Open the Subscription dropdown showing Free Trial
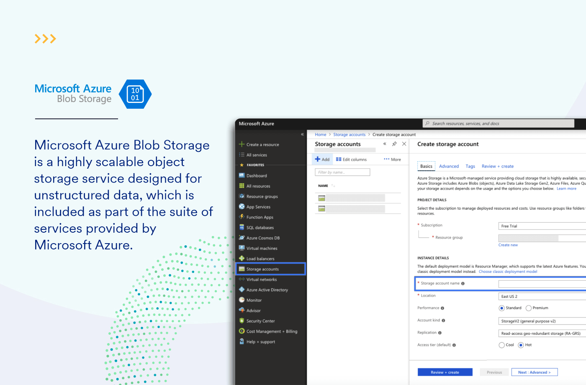586x385 pixels. coord(542,226)
